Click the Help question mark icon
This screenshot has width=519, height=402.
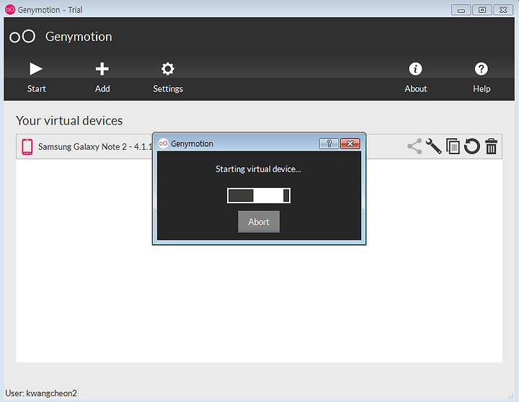pyautogui.click(x=482, y=69)
